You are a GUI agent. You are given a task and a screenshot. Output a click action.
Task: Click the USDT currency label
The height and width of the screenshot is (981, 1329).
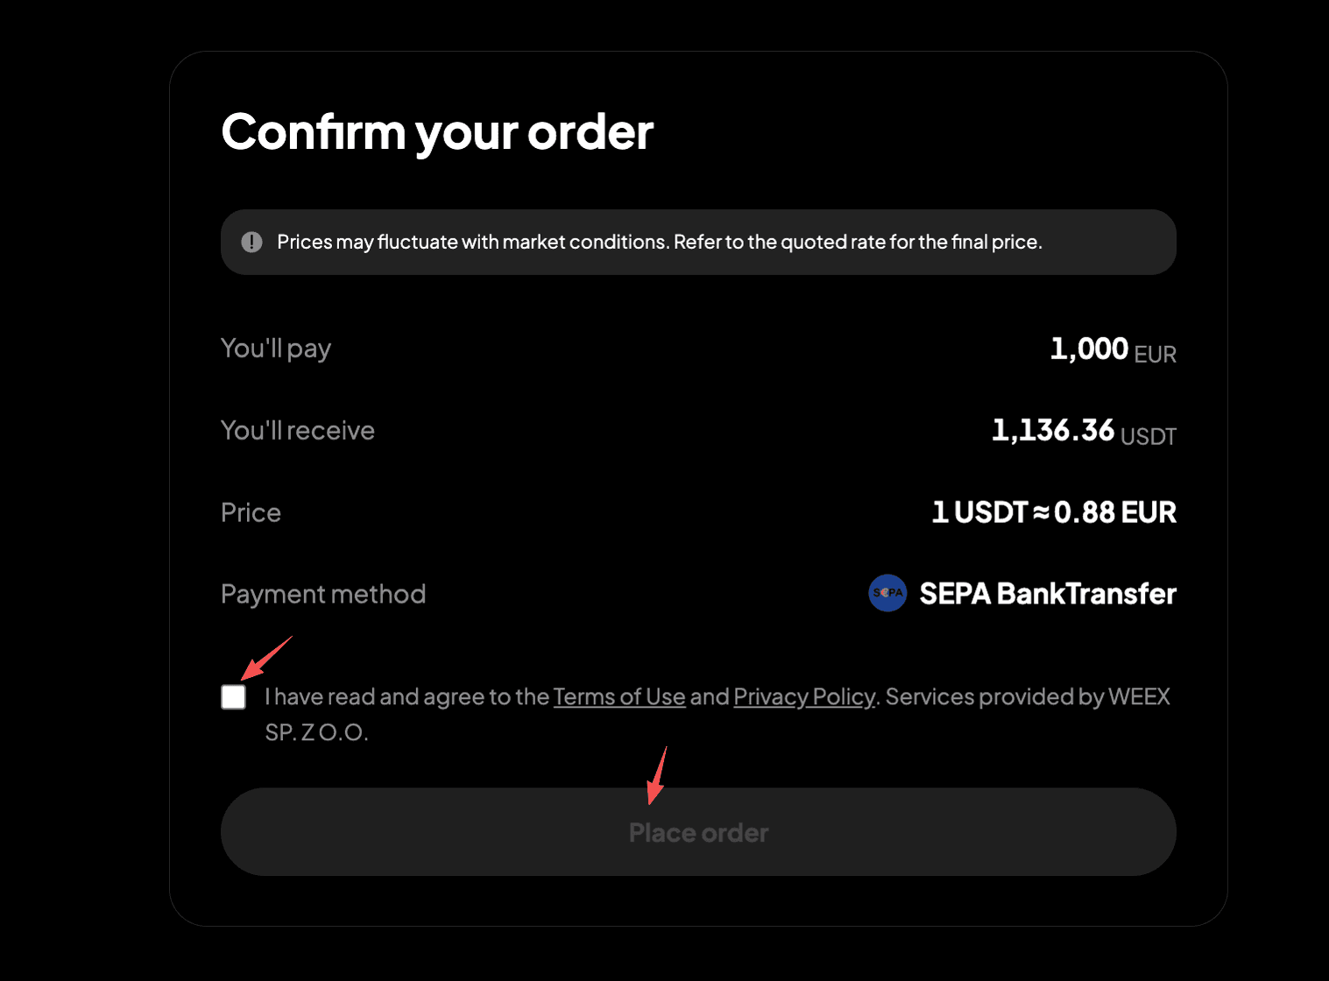[1148, 436]
